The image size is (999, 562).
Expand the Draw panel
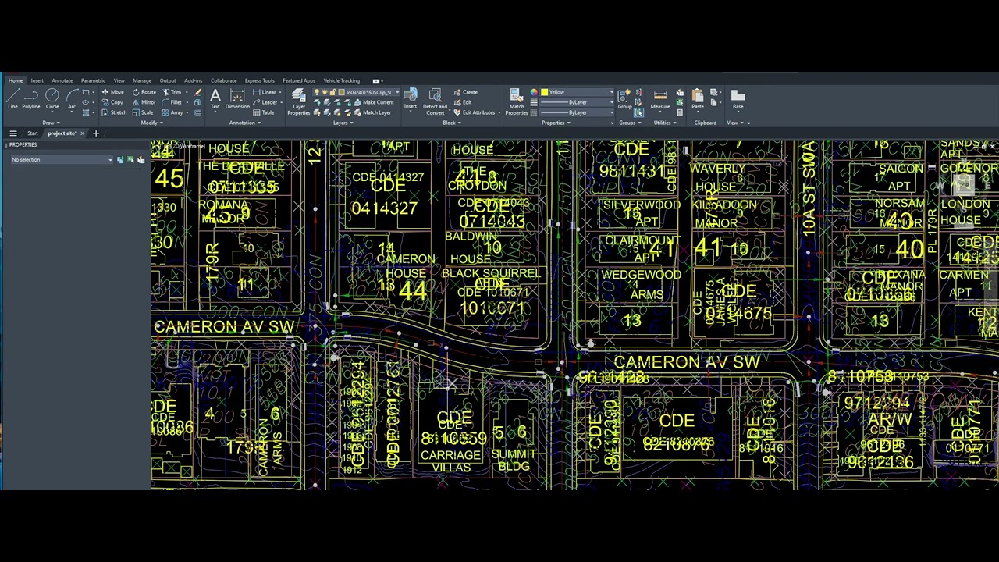[x=50, y=123]
